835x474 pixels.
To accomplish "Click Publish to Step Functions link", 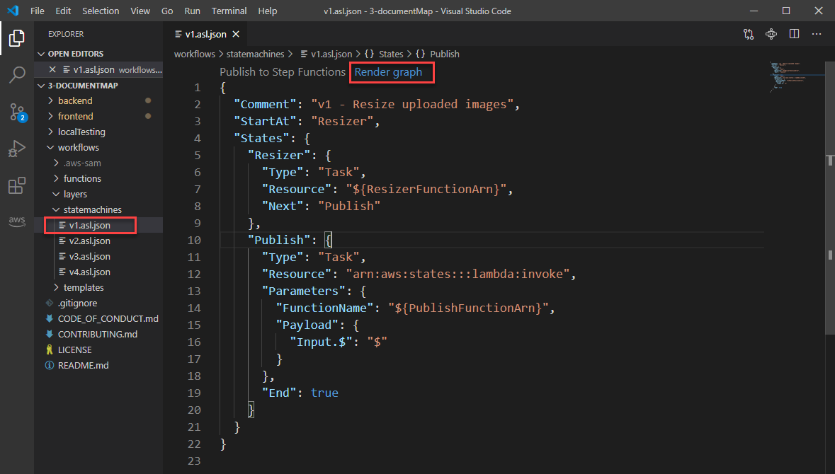I will coord(283,72).
